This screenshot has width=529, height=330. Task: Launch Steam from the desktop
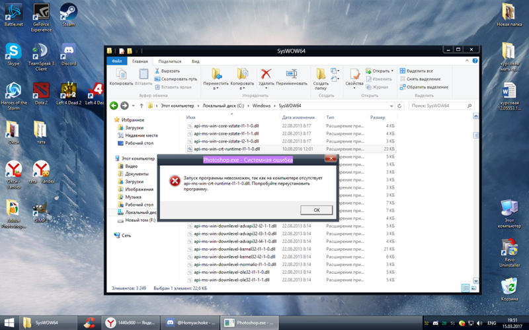[x=69, y=15]
